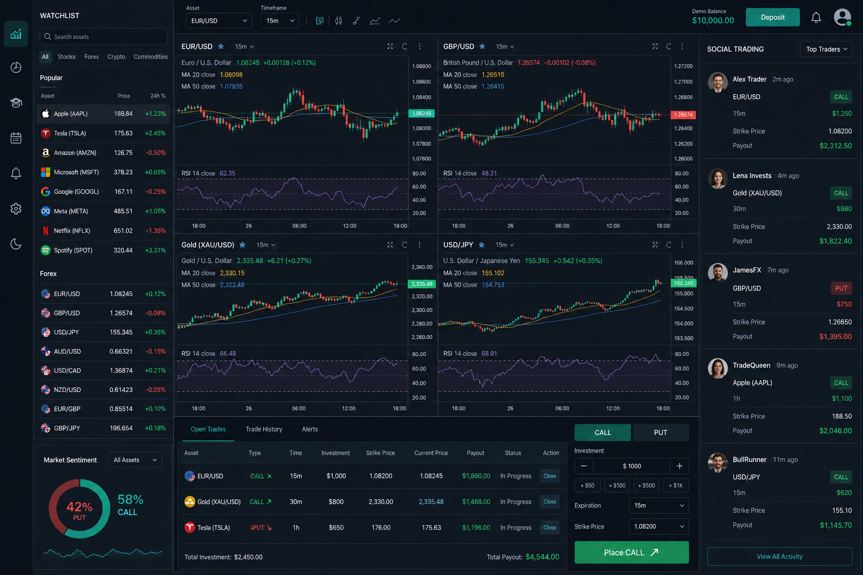Select the Commodities watchlist filter
The height and width of the screenshot is (575, 863).
(151, 57)
